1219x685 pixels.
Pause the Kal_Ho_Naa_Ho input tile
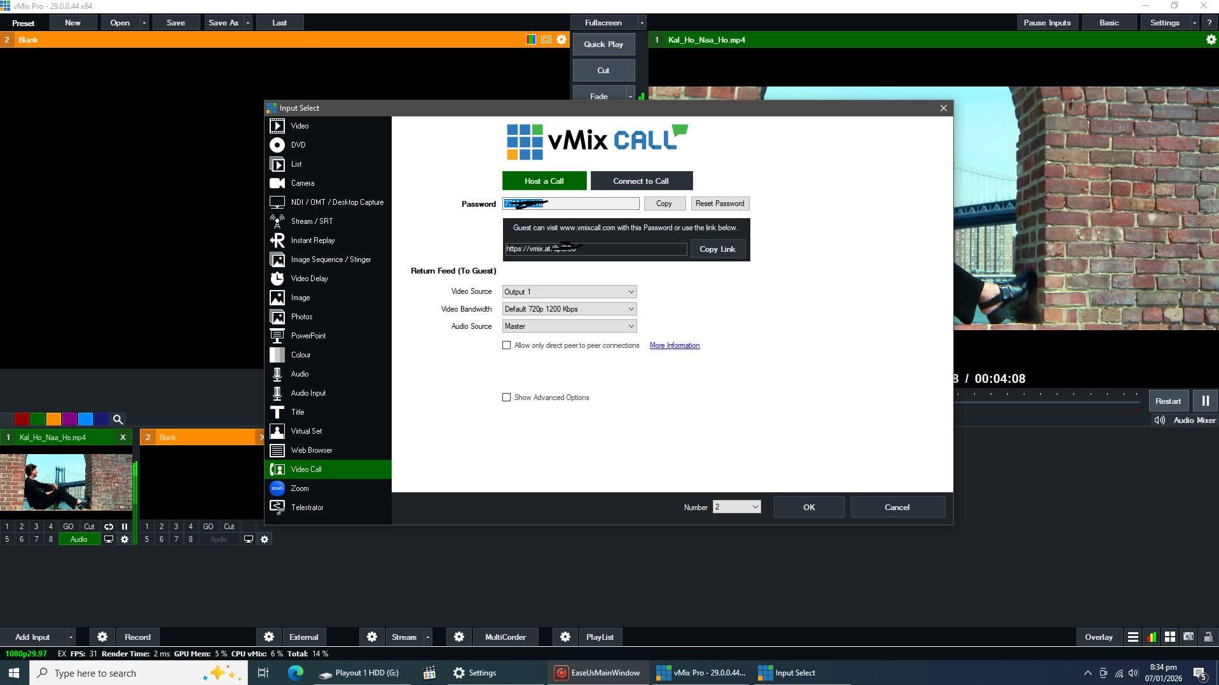click(125, 527)
